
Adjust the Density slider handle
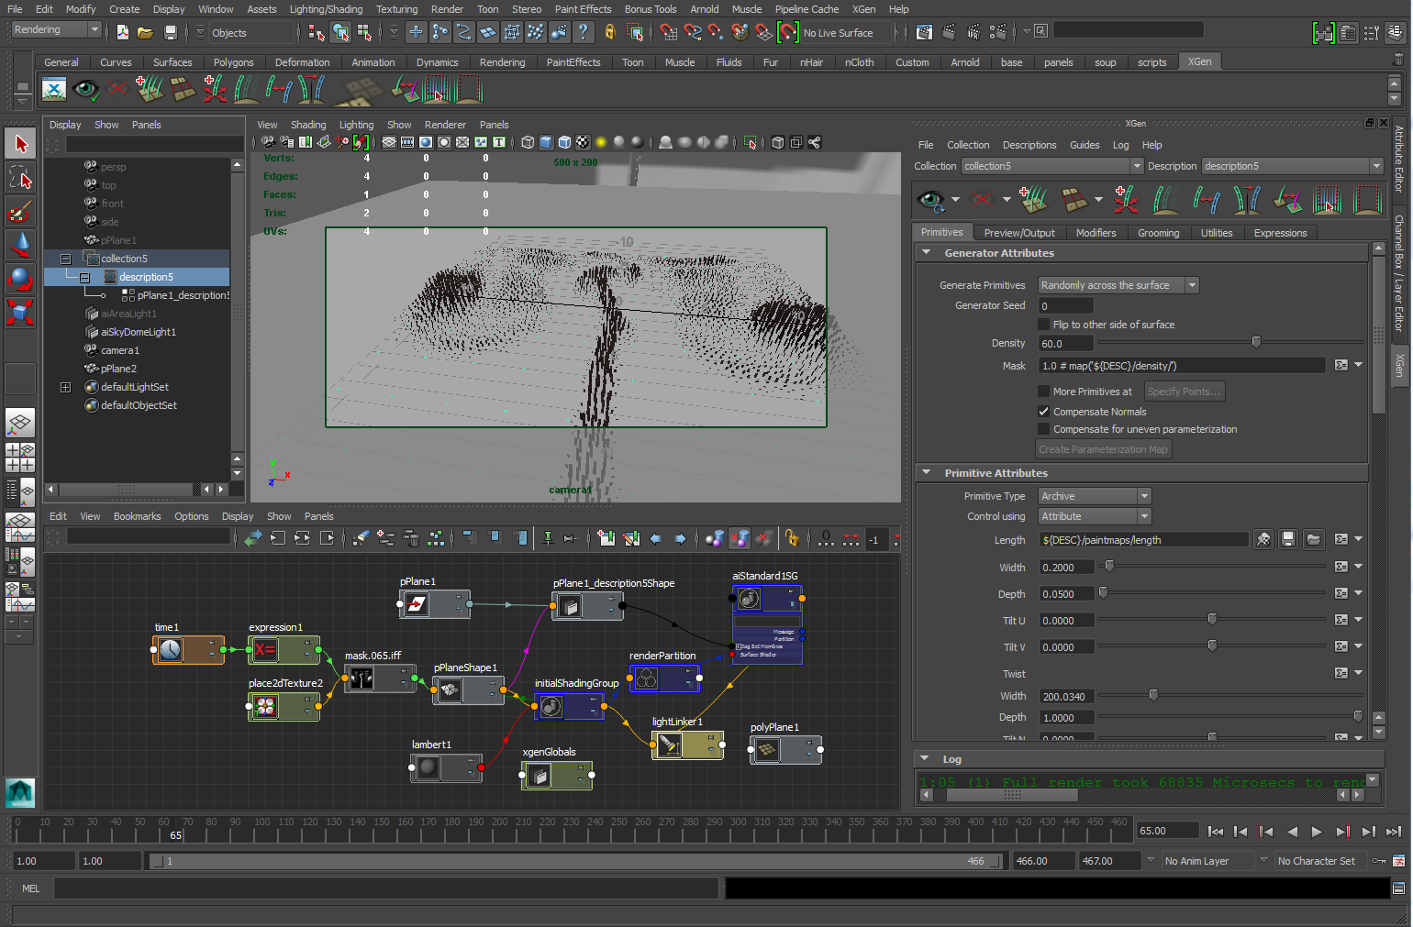coord(1256,343)
